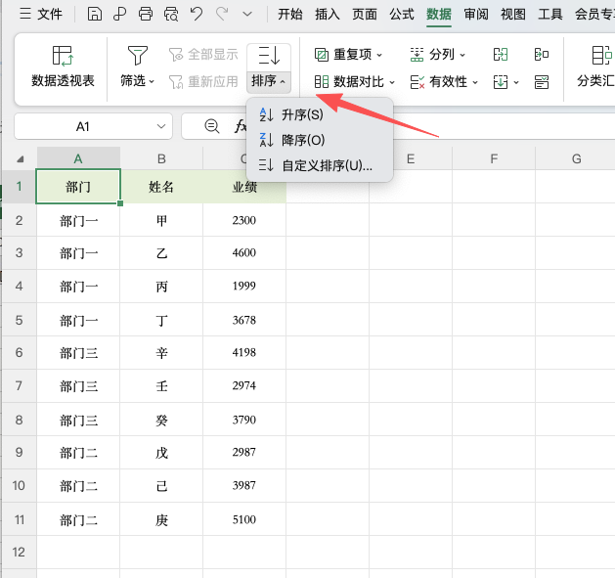Click cell with name 丙
615x578 pixels.
[x=161, y=286]
